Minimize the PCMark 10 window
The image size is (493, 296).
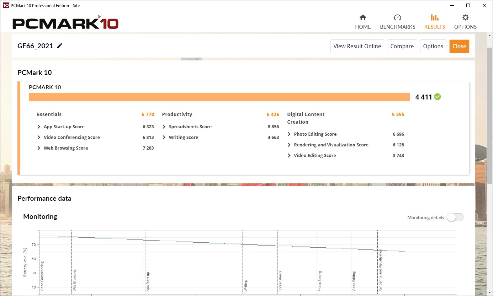click(452, 5)
